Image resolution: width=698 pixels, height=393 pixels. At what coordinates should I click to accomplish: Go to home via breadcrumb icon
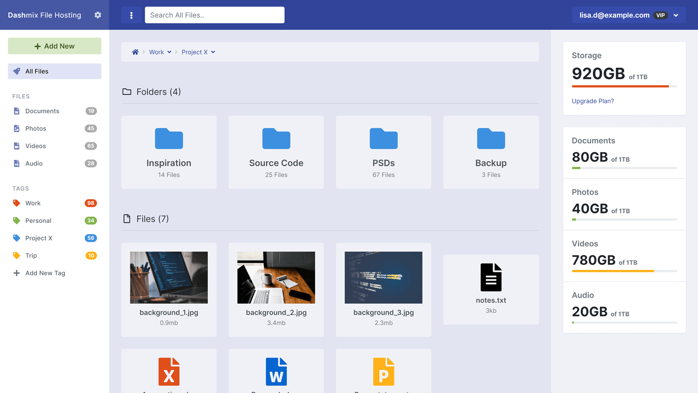tap(135, 52)
